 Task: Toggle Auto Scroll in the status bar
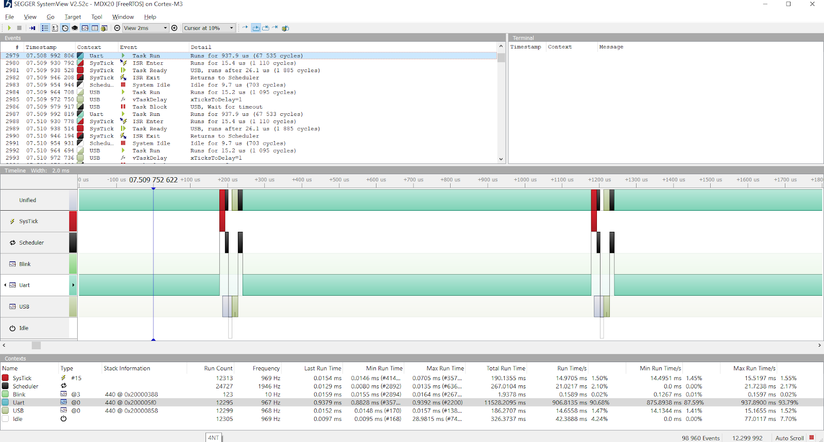tap(789, 438)
